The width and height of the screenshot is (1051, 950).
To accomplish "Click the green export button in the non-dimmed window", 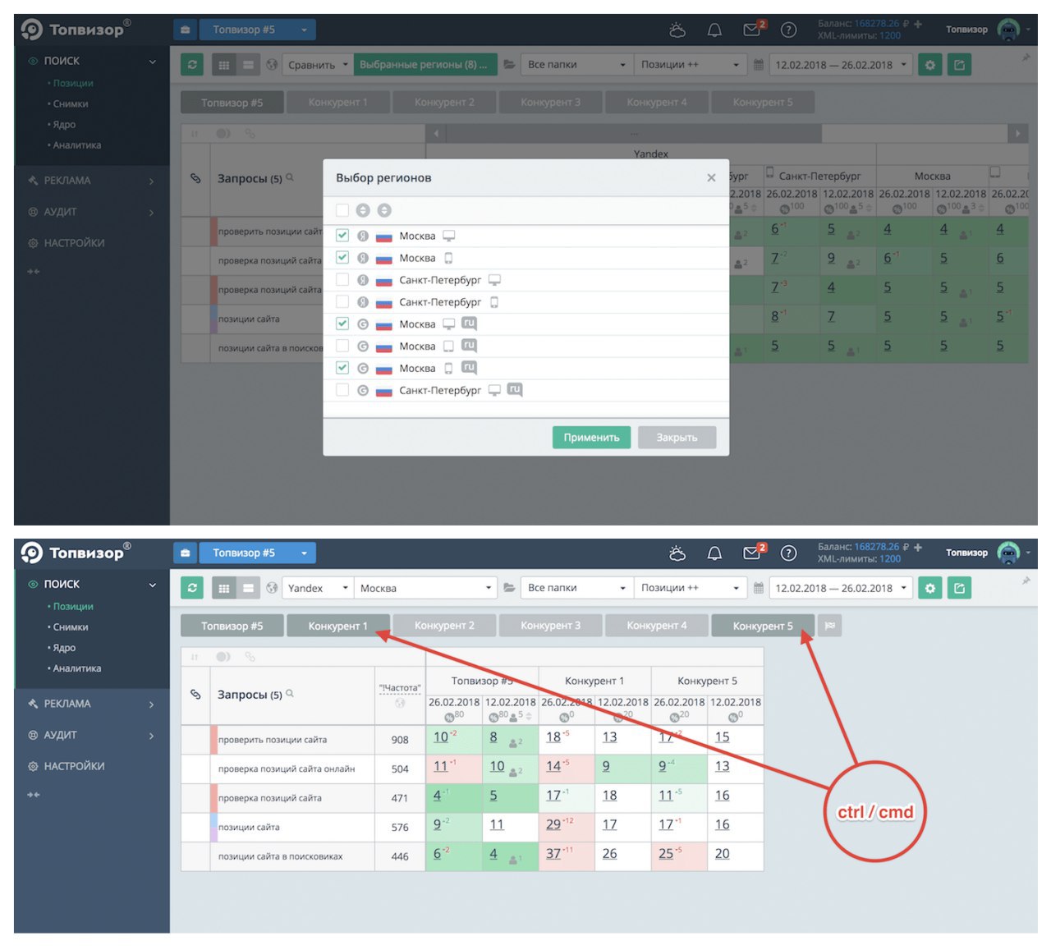I will [x=959, y=588].
